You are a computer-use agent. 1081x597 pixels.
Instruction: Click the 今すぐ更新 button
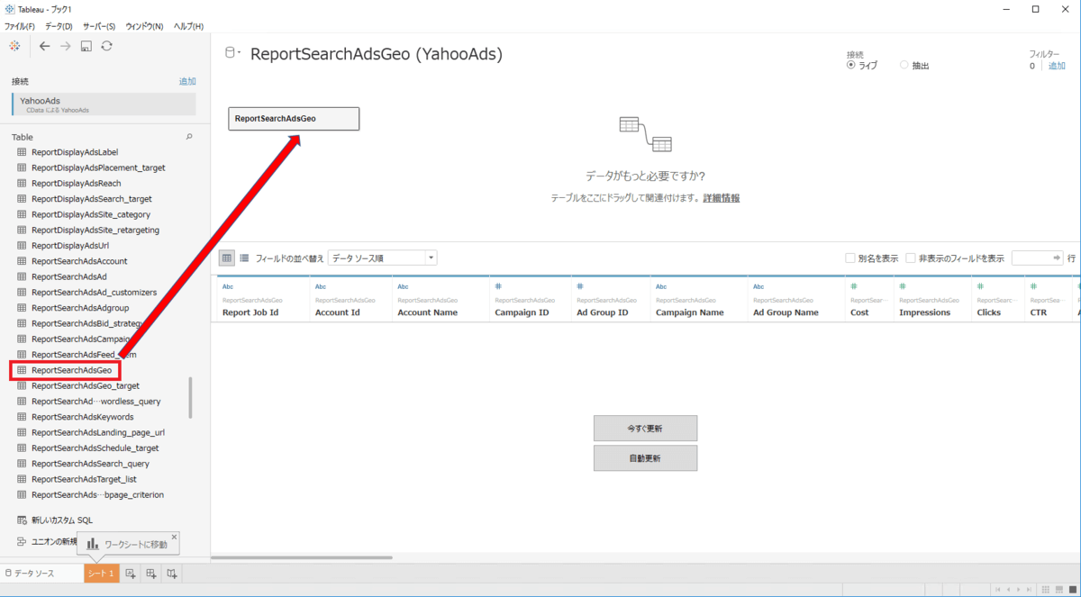point(645,429)
